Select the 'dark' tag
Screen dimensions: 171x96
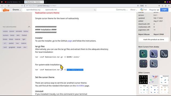(x=18, y=35)
